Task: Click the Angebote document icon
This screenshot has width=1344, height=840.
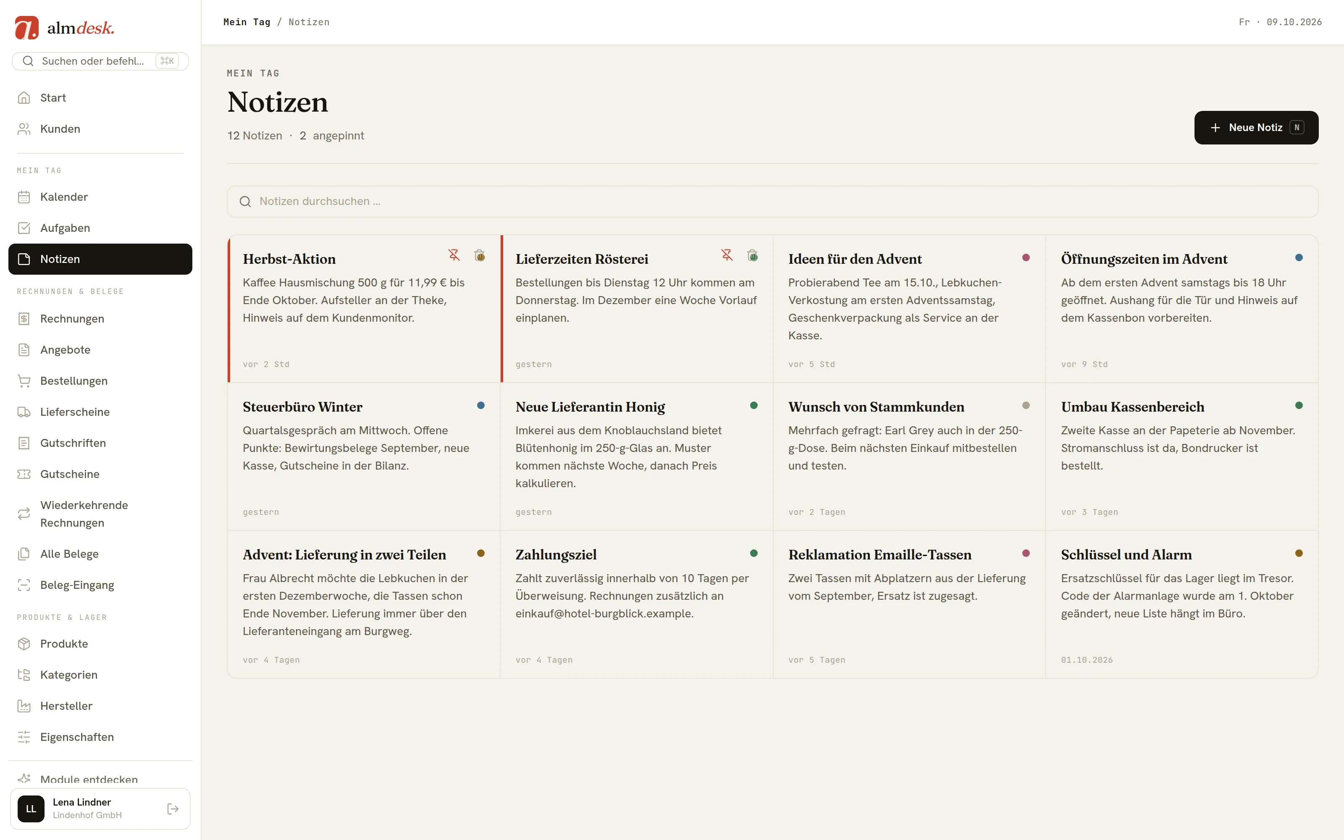Action: tap(24, 349)
